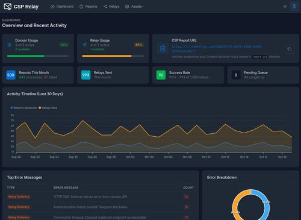
Task: Click the COUNT column header
Action: [188, 187]
